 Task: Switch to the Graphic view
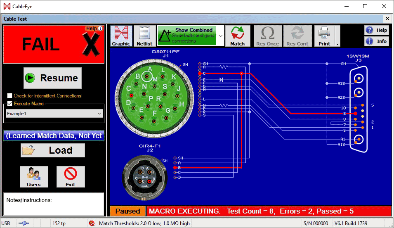[121, 36]
